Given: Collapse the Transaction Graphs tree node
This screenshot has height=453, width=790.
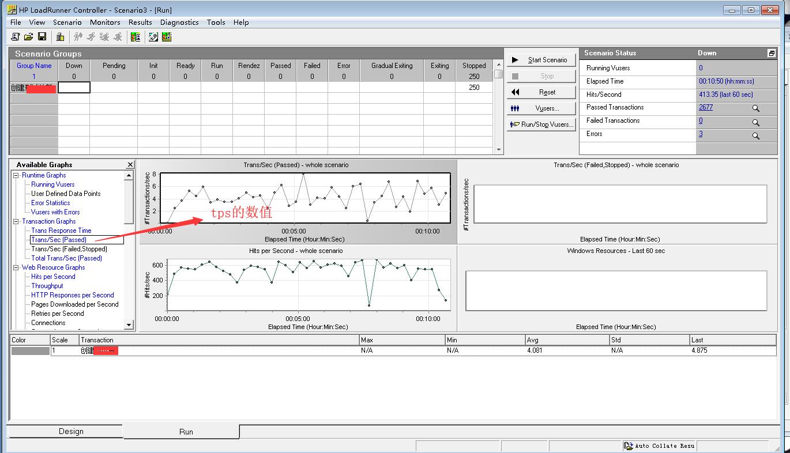Looking at the screenshot, I should [16, 221].
